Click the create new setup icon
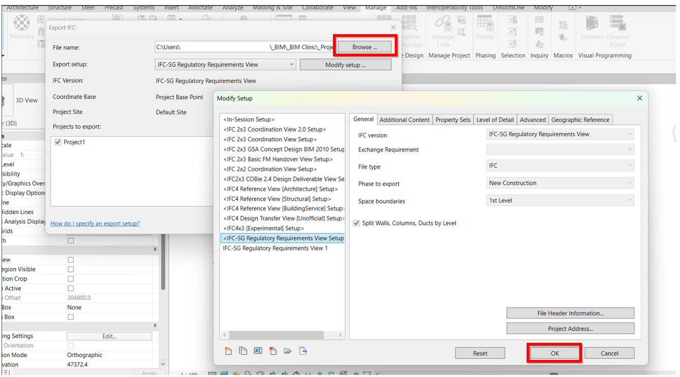This screenshot has width=680, height=377. pos(228,351)
